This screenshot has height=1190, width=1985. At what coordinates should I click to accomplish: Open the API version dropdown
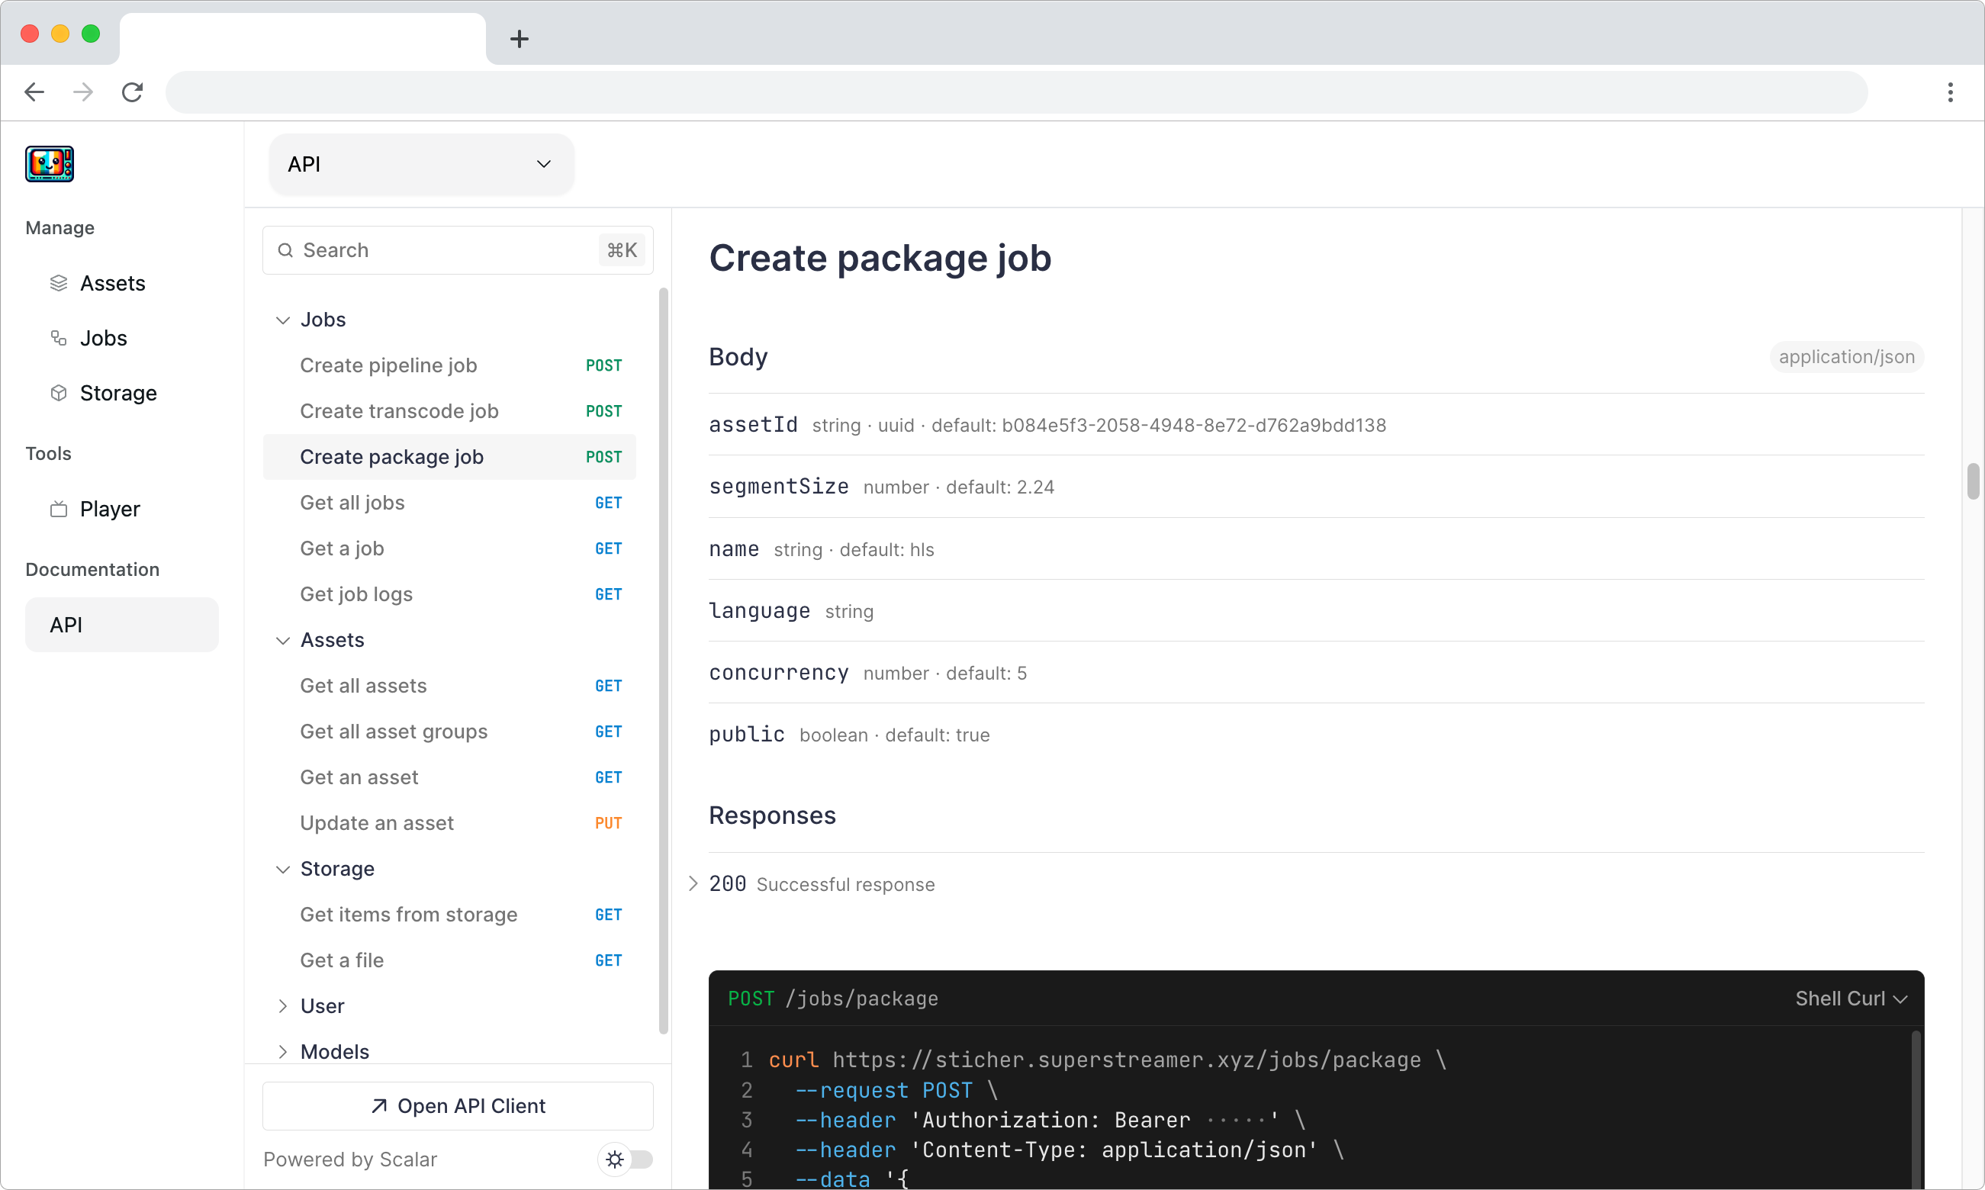pos(418,164)
